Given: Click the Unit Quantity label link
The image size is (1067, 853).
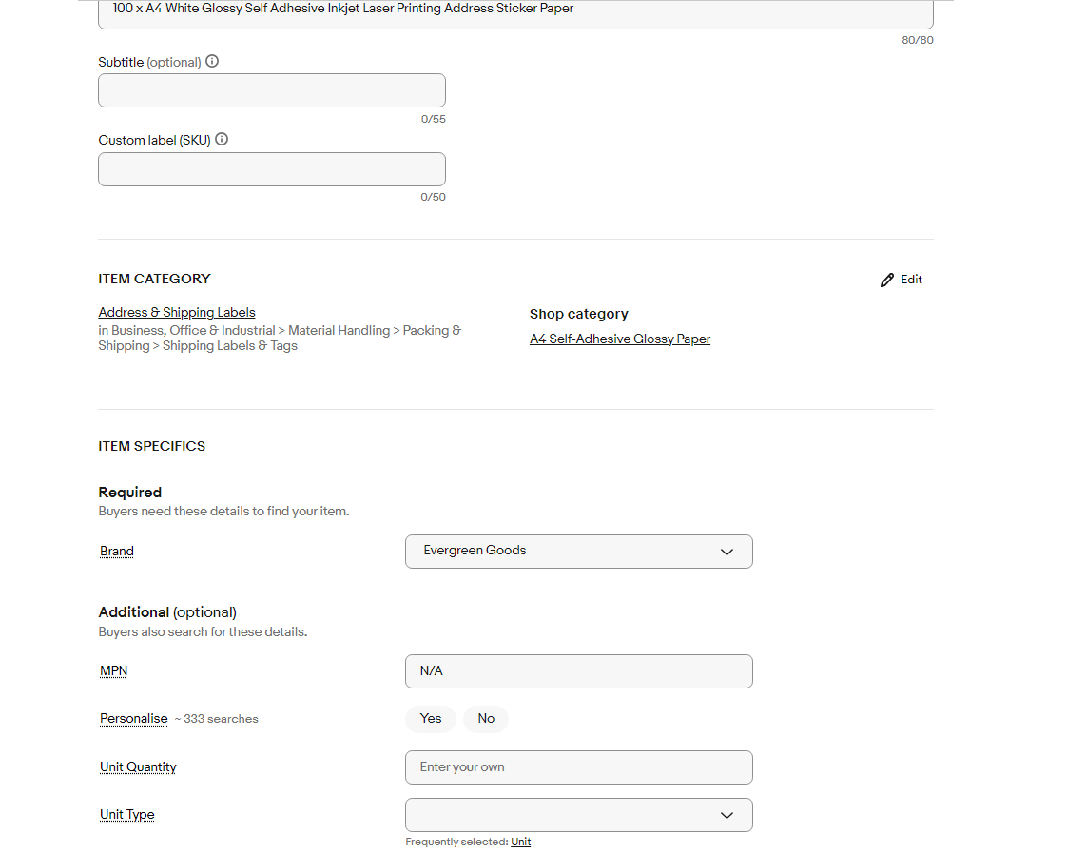Looking at the screenshot, I should click(x=138, y=766).
